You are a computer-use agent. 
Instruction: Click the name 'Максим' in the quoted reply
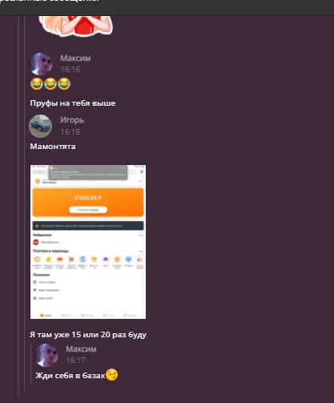tap(81, 349)
